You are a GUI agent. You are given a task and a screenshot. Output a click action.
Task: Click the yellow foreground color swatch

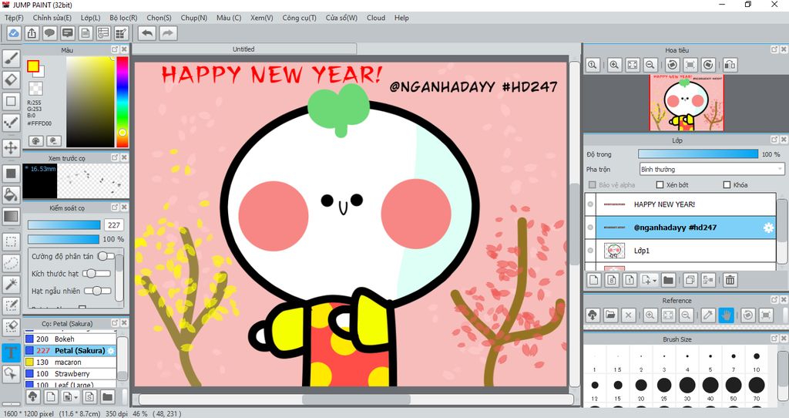coord(33,66)
